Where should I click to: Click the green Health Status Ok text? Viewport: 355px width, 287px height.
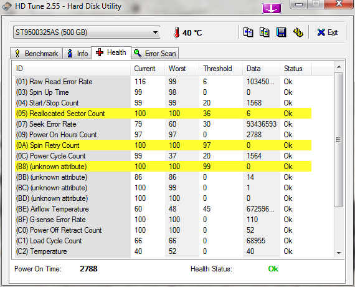click(x=273, y=269)
